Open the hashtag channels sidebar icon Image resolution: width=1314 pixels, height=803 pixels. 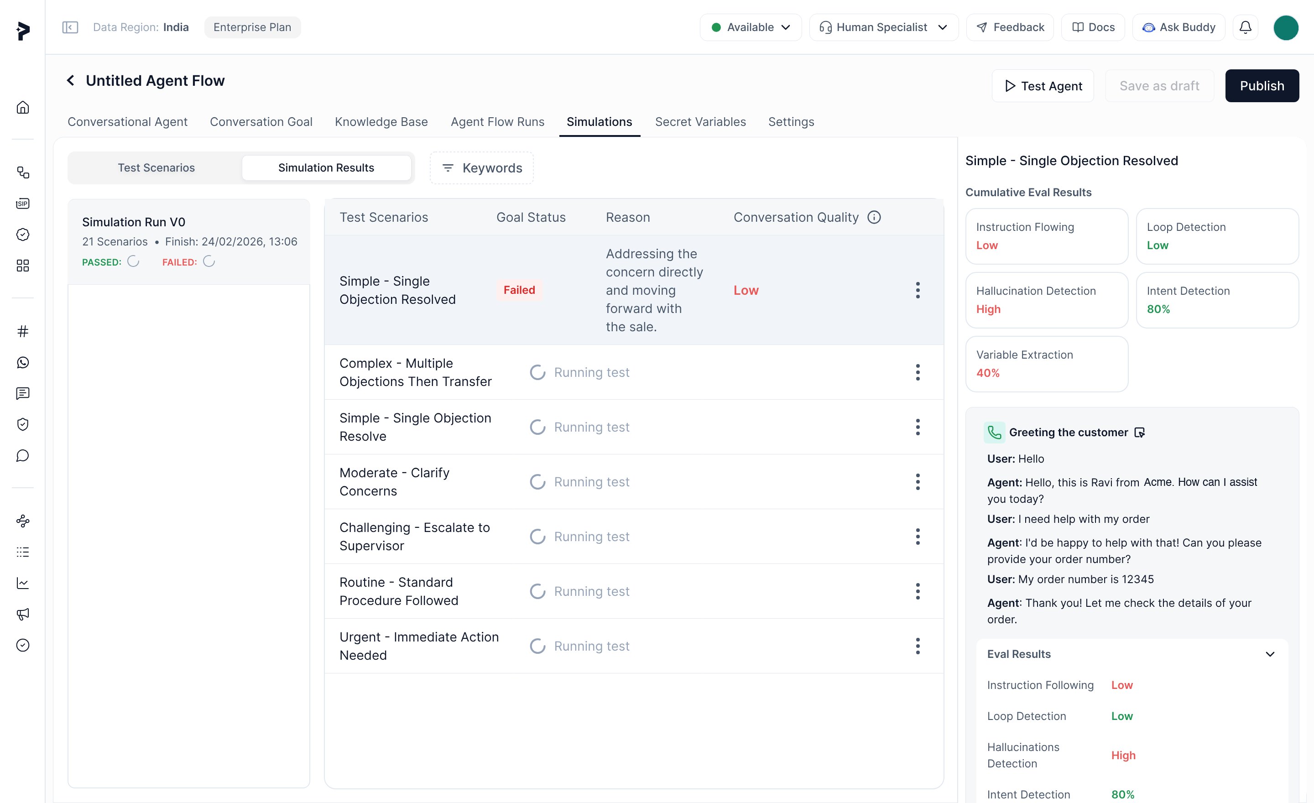[22, 332]
